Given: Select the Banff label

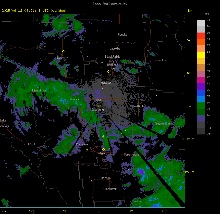Looking at the screenshot, I should [32, 144].
